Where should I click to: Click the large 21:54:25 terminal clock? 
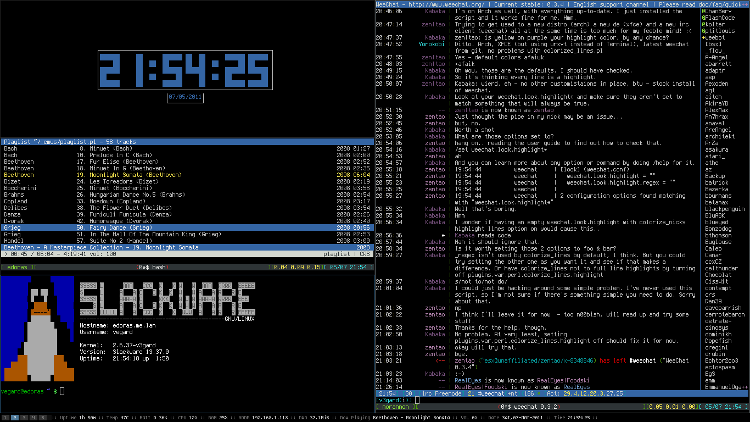click(186, 70)
